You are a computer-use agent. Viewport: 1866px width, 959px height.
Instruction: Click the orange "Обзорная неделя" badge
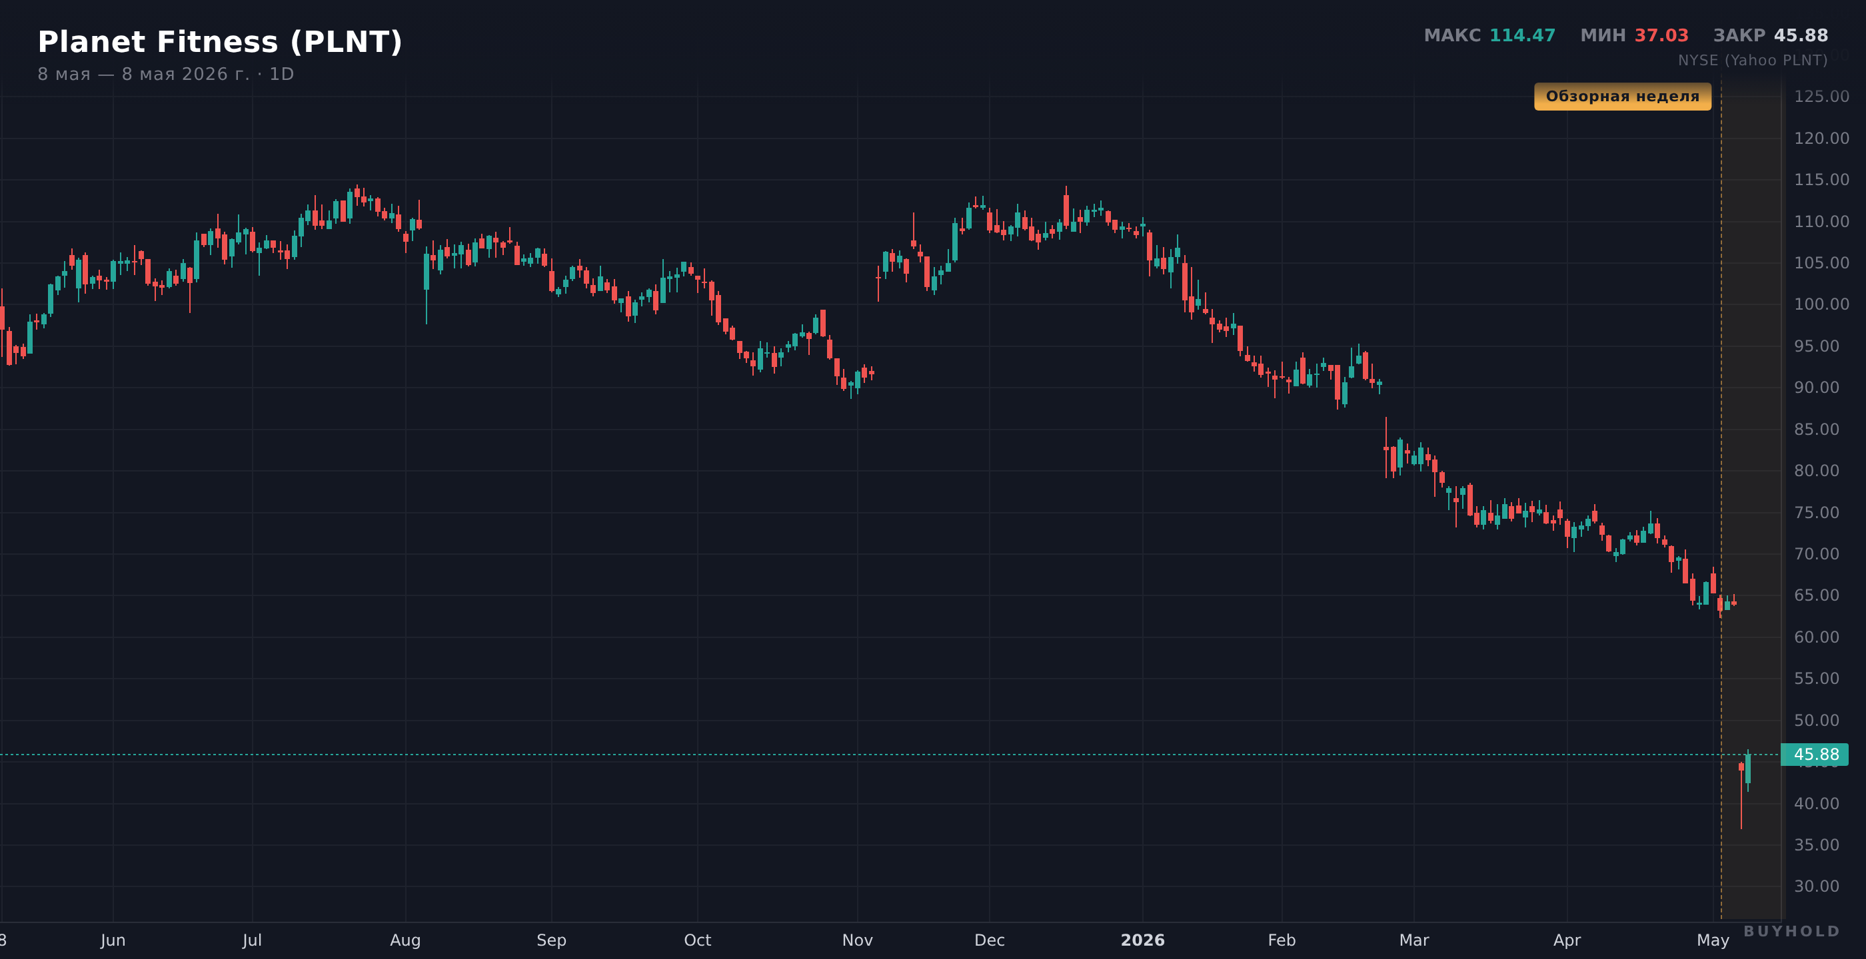1623,97
